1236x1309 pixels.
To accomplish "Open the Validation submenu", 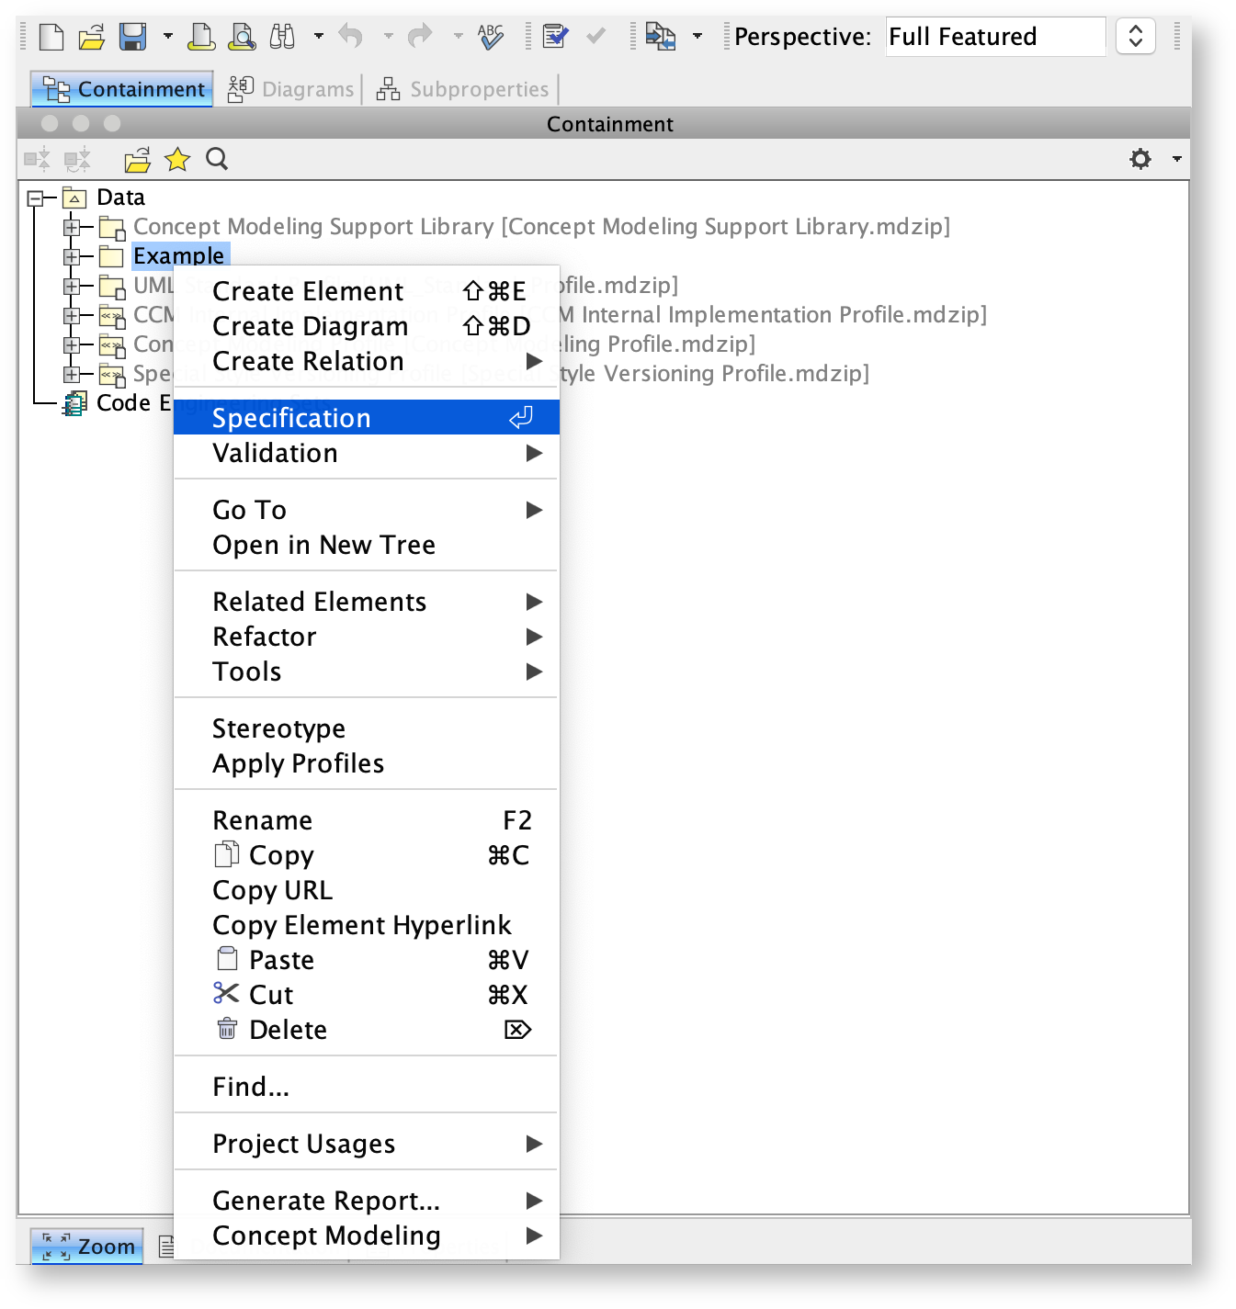I will 367,453.
